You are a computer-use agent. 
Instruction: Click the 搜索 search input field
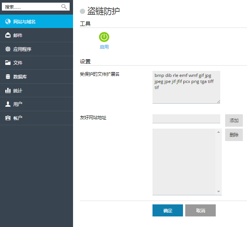point(36,7)
